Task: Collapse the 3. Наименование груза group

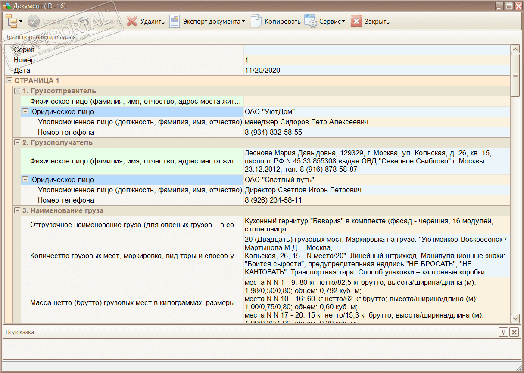Action: [x=17, y=210]
